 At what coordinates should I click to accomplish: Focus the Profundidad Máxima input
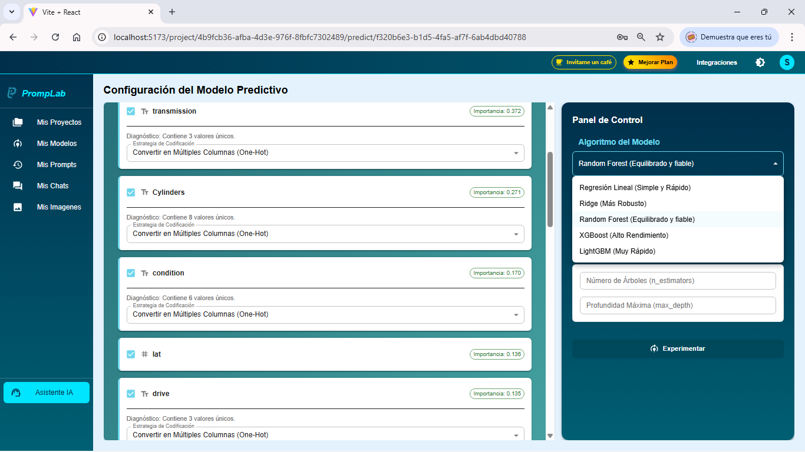coord(678,305)
